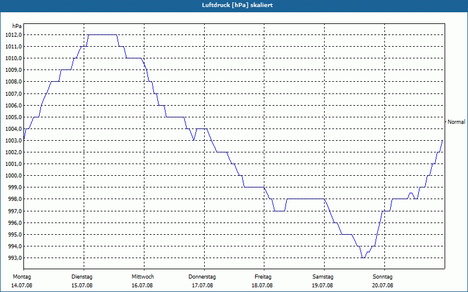Click the 1001,0 axis value
468x292 pixels.
tap(13, 164)
